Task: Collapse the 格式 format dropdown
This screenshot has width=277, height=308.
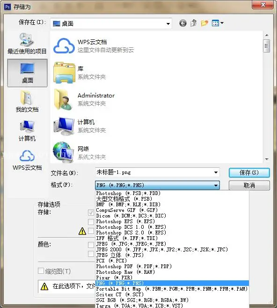Action: tap(216, 185)
